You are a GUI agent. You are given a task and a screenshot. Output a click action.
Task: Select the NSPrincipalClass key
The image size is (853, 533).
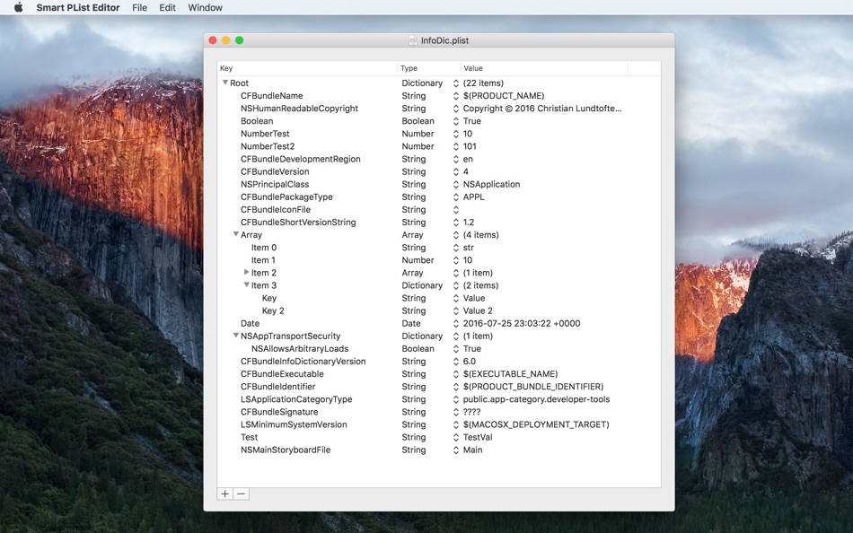pyautogui.click(x=275, y=184)
